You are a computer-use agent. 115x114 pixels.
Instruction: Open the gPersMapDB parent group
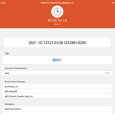pos(57,92)
